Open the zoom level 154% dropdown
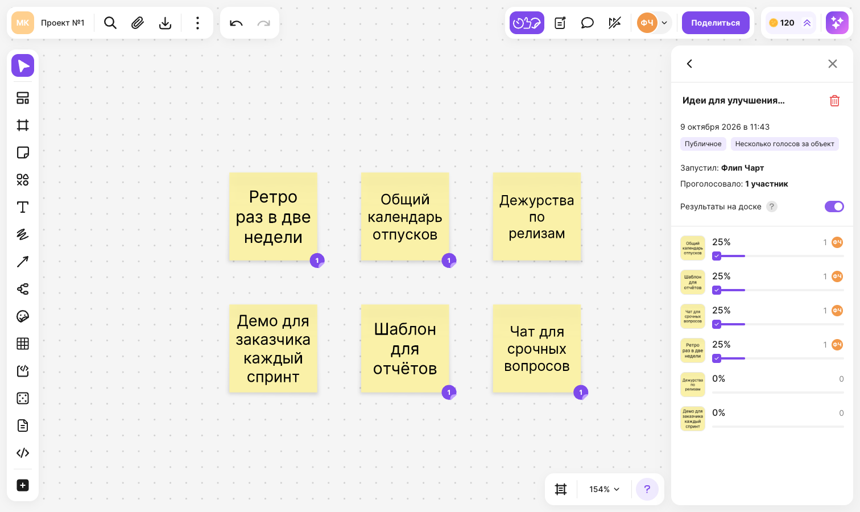 click(x=604, y=489)
